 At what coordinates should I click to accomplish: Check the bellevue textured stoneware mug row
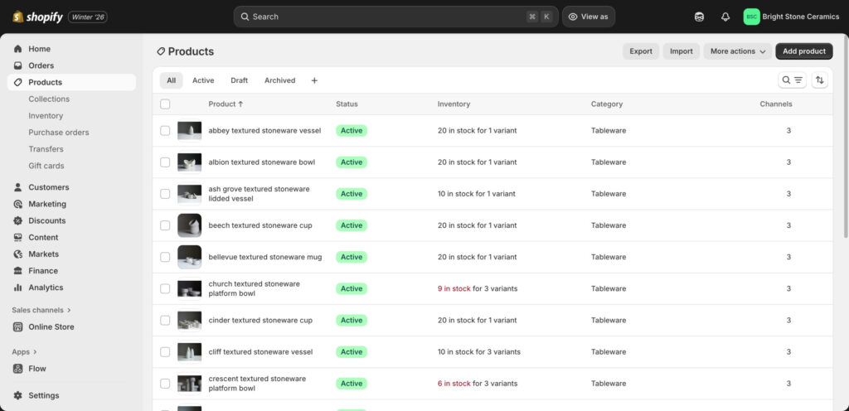165,257
